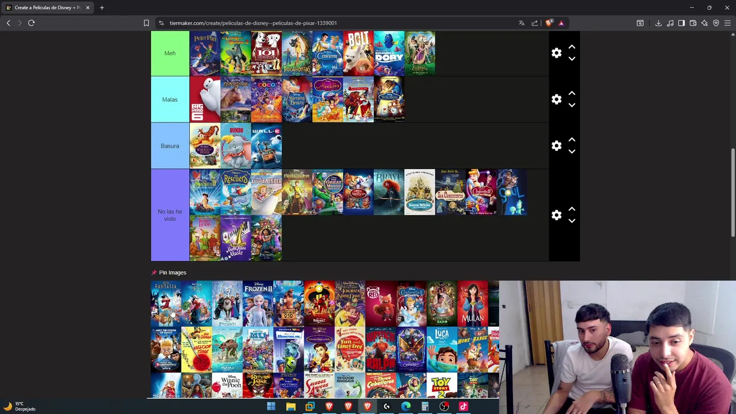The height and width of the screenshot is (414, 736).
Task: Move the Meh tier row up
Action: pos(572,47)
